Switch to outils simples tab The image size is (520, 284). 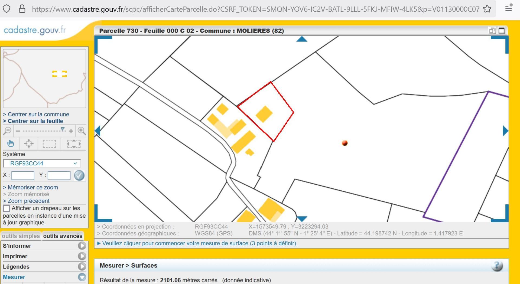coord(21,236)
